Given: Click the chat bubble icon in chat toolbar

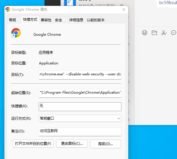Looking at the screenshot, I should (173, 33).
